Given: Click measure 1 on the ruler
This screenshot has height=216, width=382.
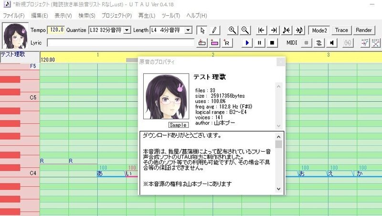Looking at the screenshot, I should click(x=98, y=55).
